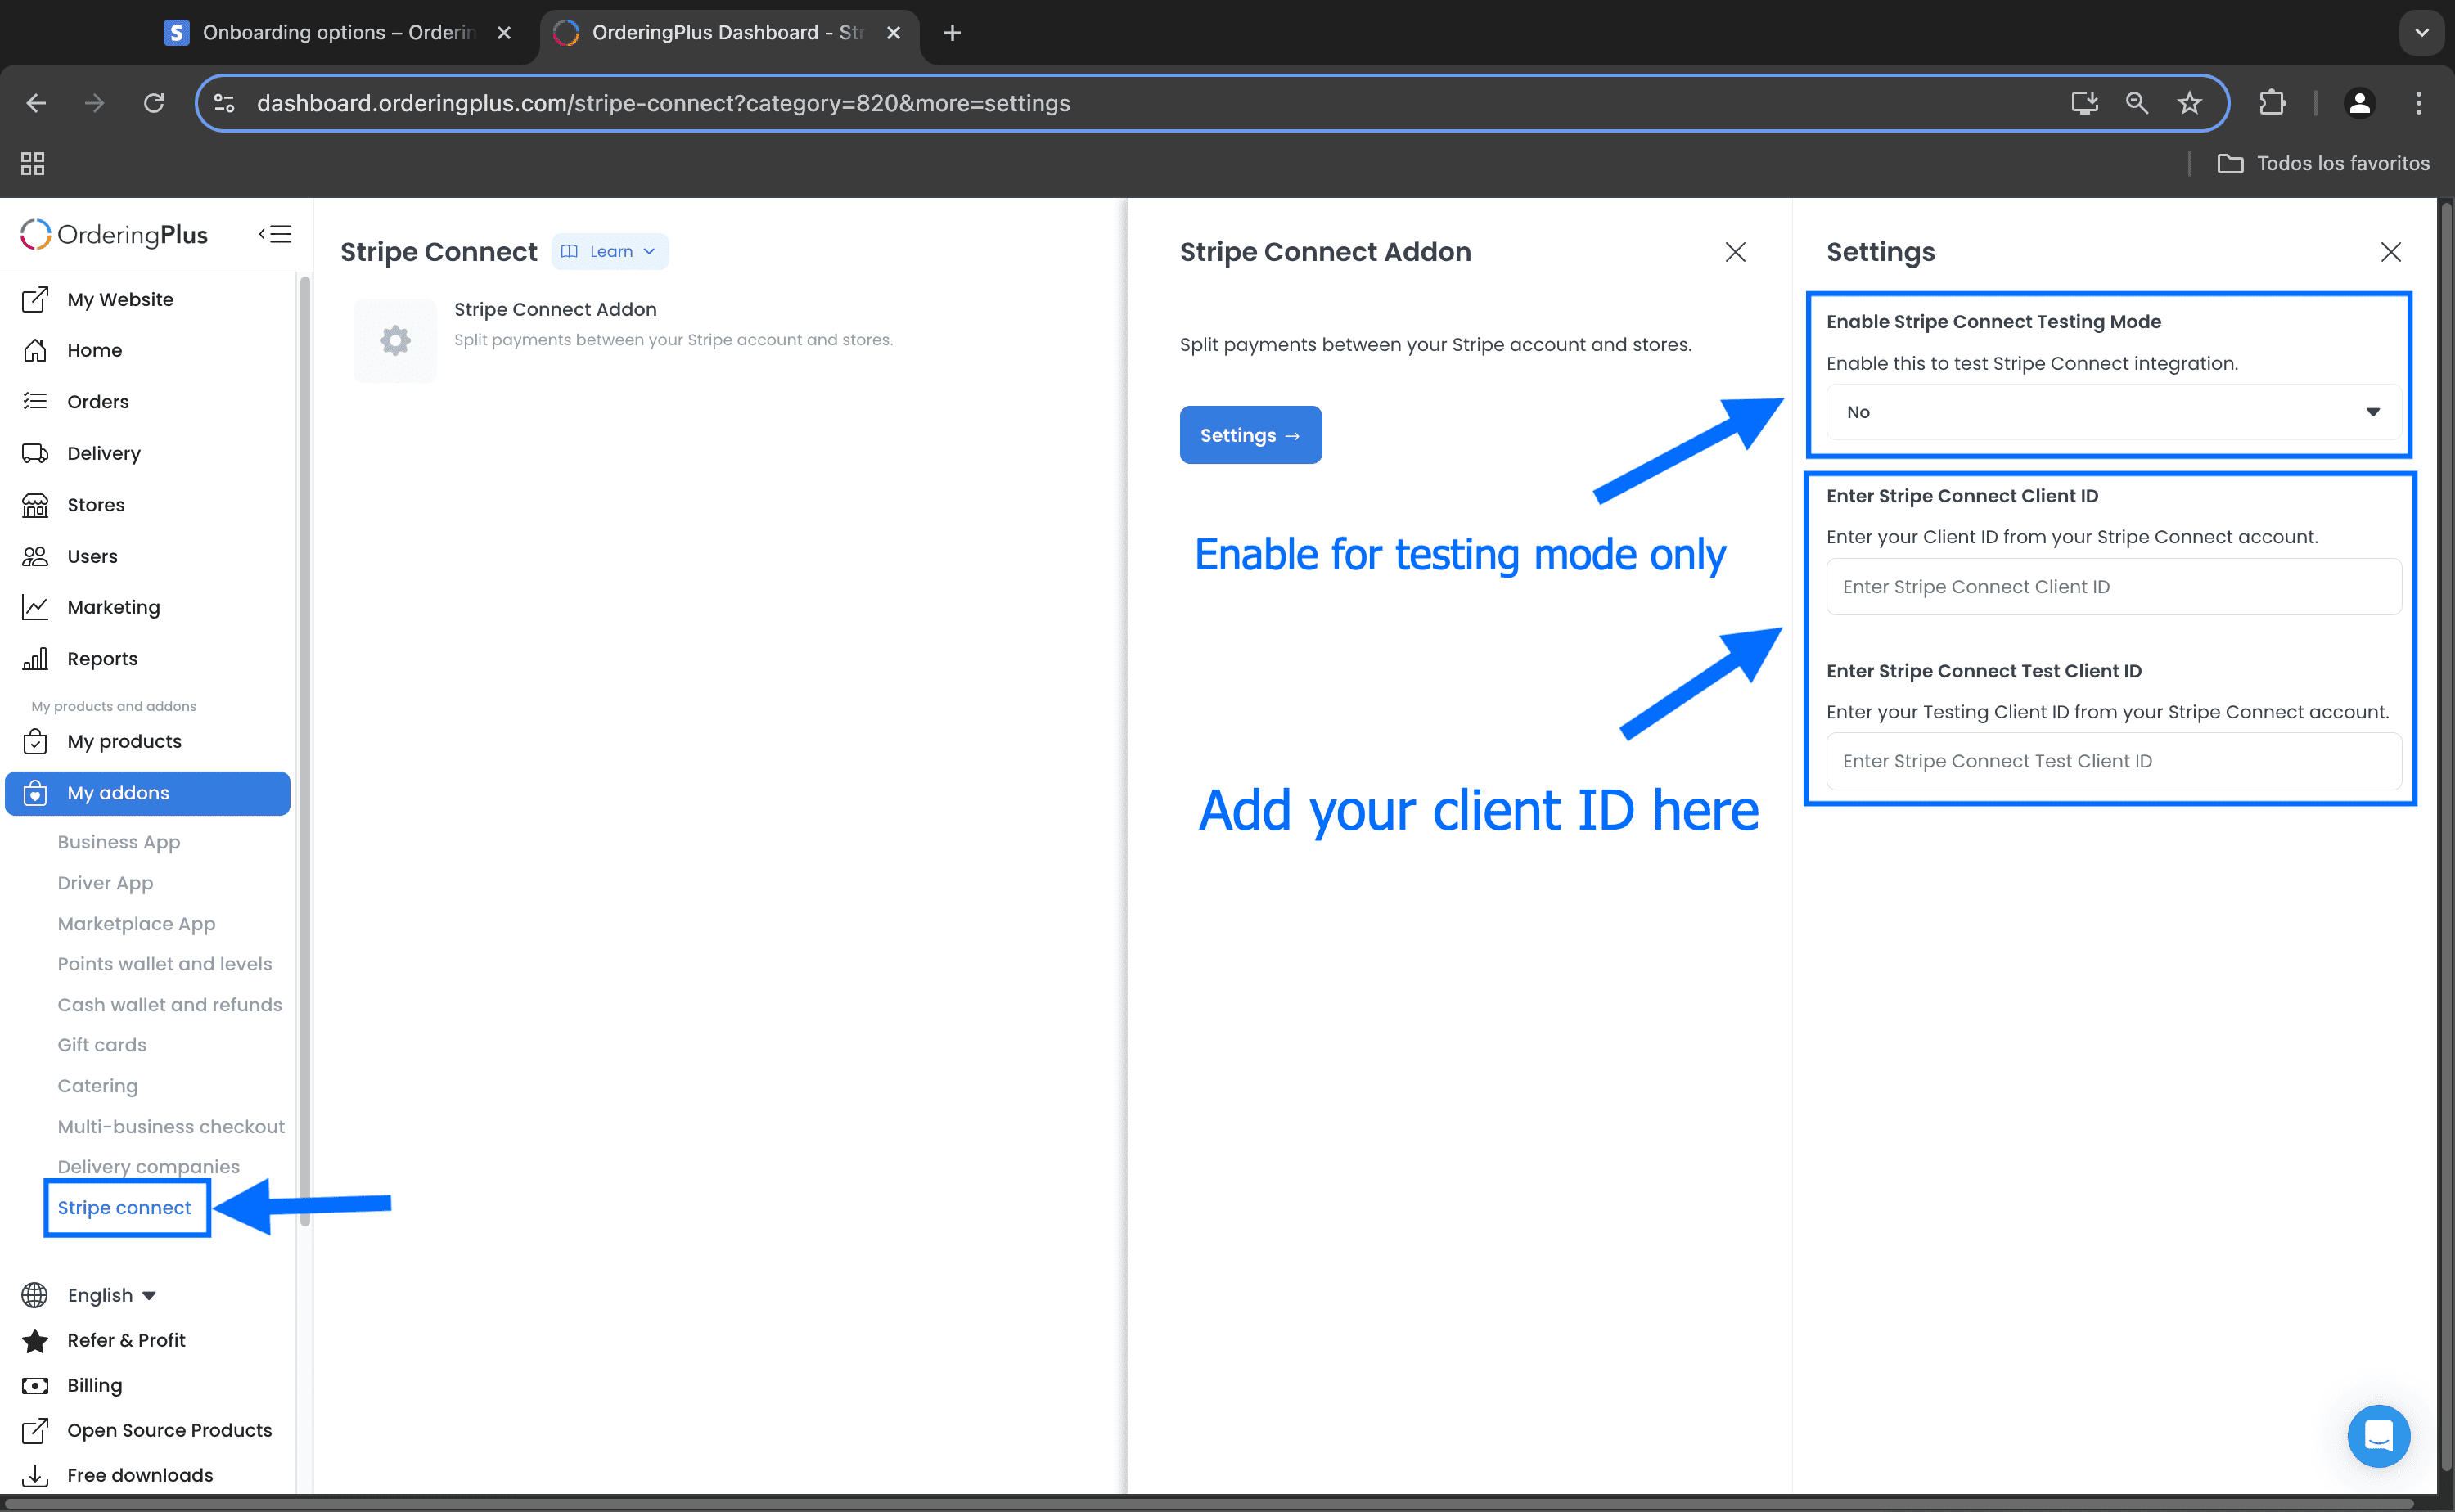Click the Free downloads arrow icon

tap(35, 1475)
